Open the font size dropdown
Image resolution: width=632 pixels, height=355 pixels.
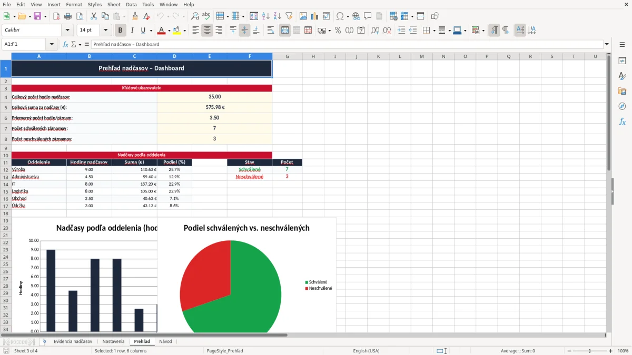[106, 31]
